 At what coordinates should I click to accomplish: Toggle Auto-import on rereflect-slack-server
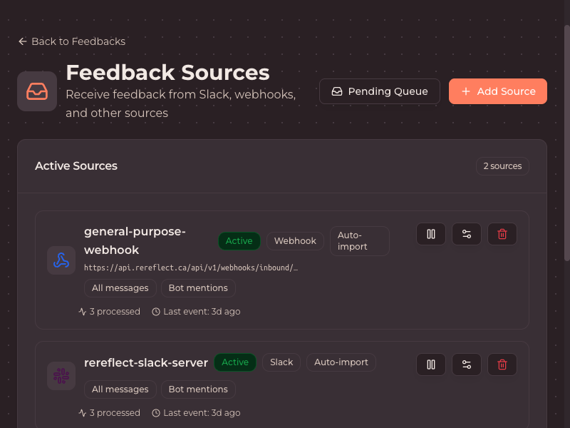341,362
